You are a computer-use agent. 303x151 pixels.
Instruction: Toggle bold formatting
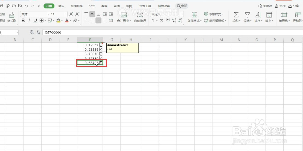(x=23, y=21)
